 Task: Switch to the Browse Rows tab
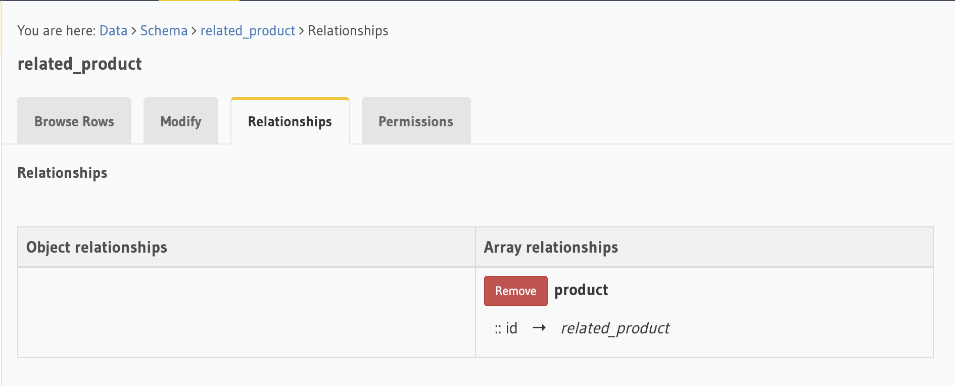pos(74,121)
